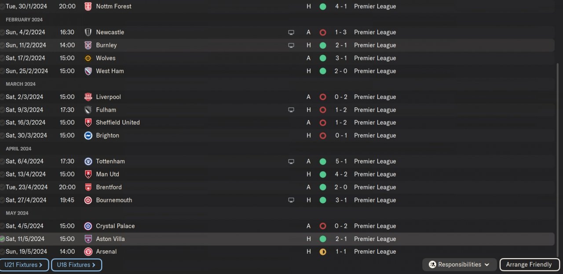
Task: Click the Brighton club badge
Action: point(88,135)
